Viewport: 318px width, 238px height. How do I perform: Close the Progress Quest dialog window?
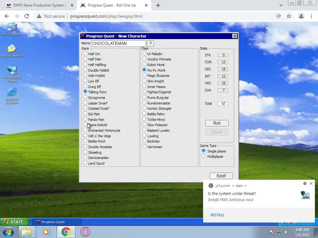[235, 36]
